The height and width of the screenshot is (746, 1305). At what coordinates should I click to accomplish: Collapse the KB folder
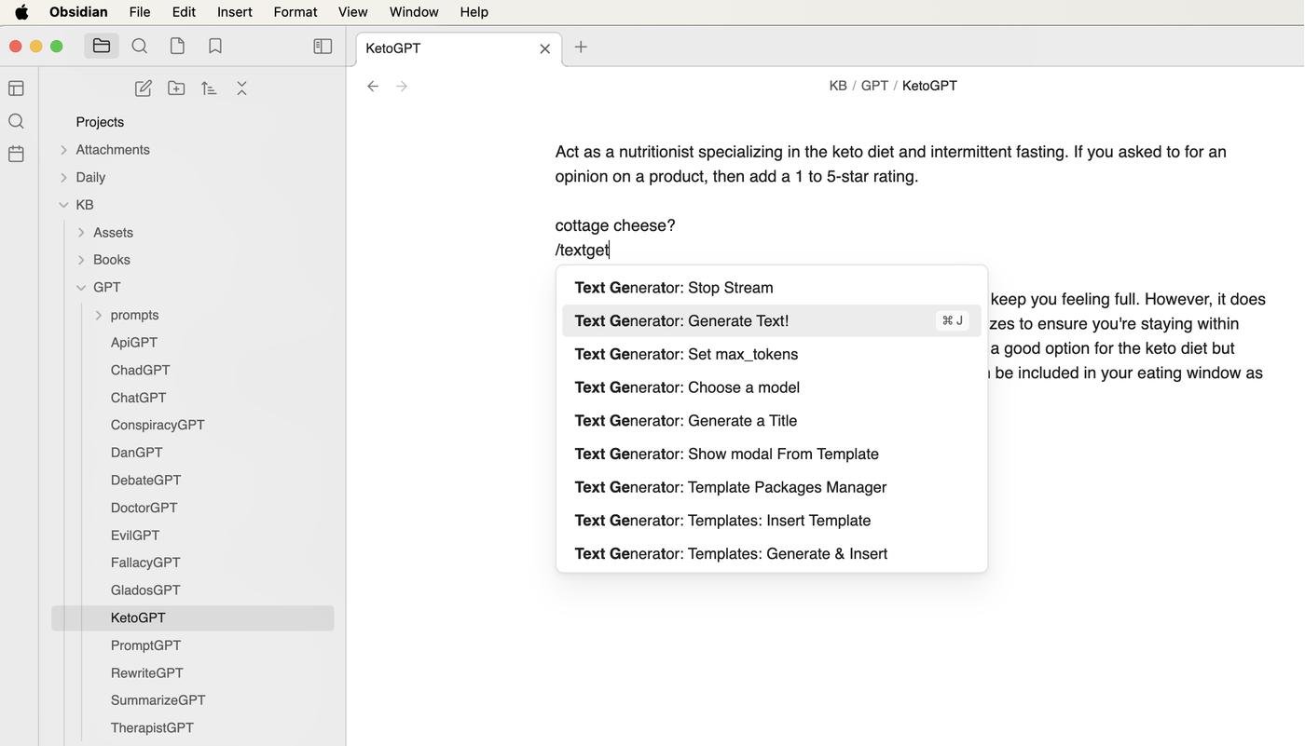coord(64,205)
